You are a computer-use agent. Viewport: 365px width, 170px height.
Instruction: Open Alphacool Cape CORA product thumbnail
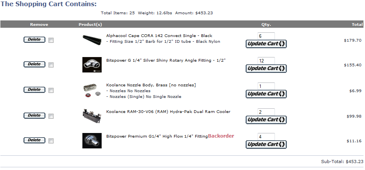pyautogui.click(x=92, y=40)
